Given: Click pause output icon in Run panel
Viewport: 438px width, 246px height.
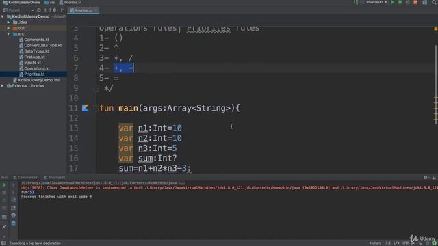Looking at the screenshot, I should tap(4, 200).
